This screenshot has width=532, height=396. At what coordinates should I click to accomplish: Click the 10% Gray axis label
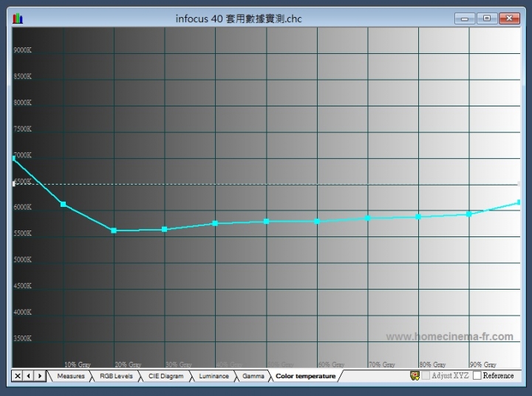coord(78,364)
